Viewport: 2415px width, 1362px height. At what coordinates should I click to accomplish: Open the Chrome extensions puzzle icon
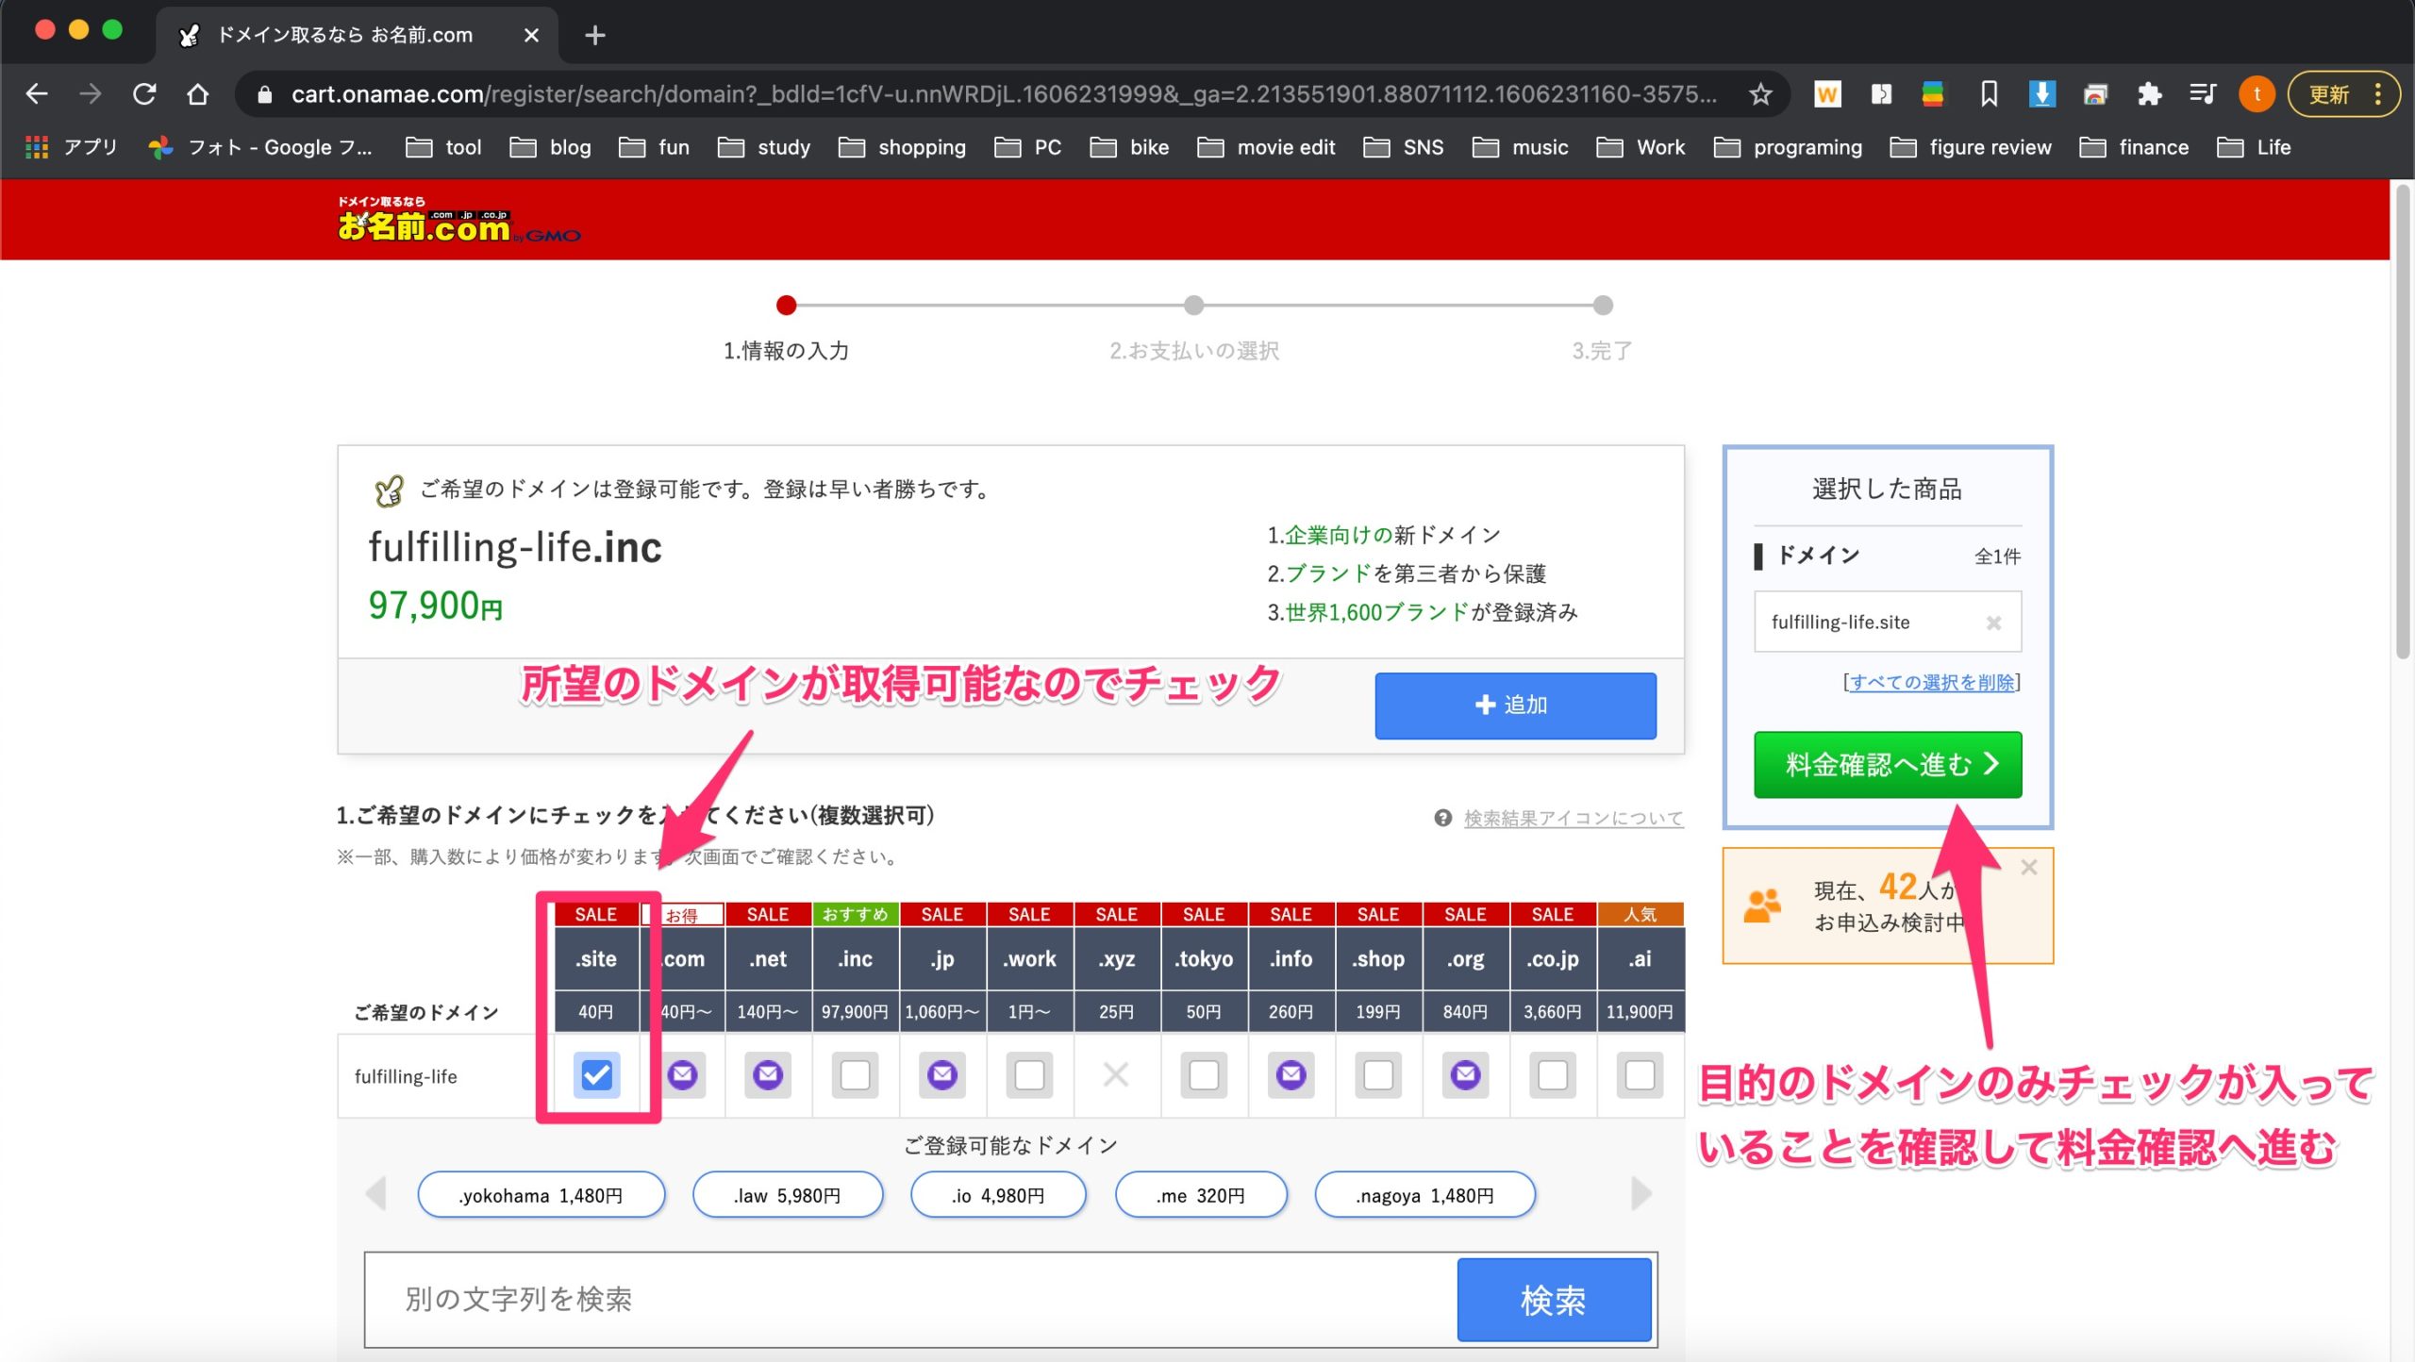2149,94
